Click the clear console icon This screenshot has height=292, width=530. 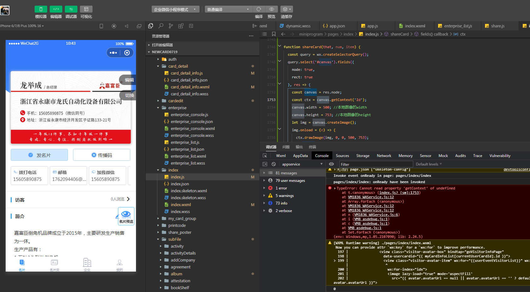tap(273, 164)
